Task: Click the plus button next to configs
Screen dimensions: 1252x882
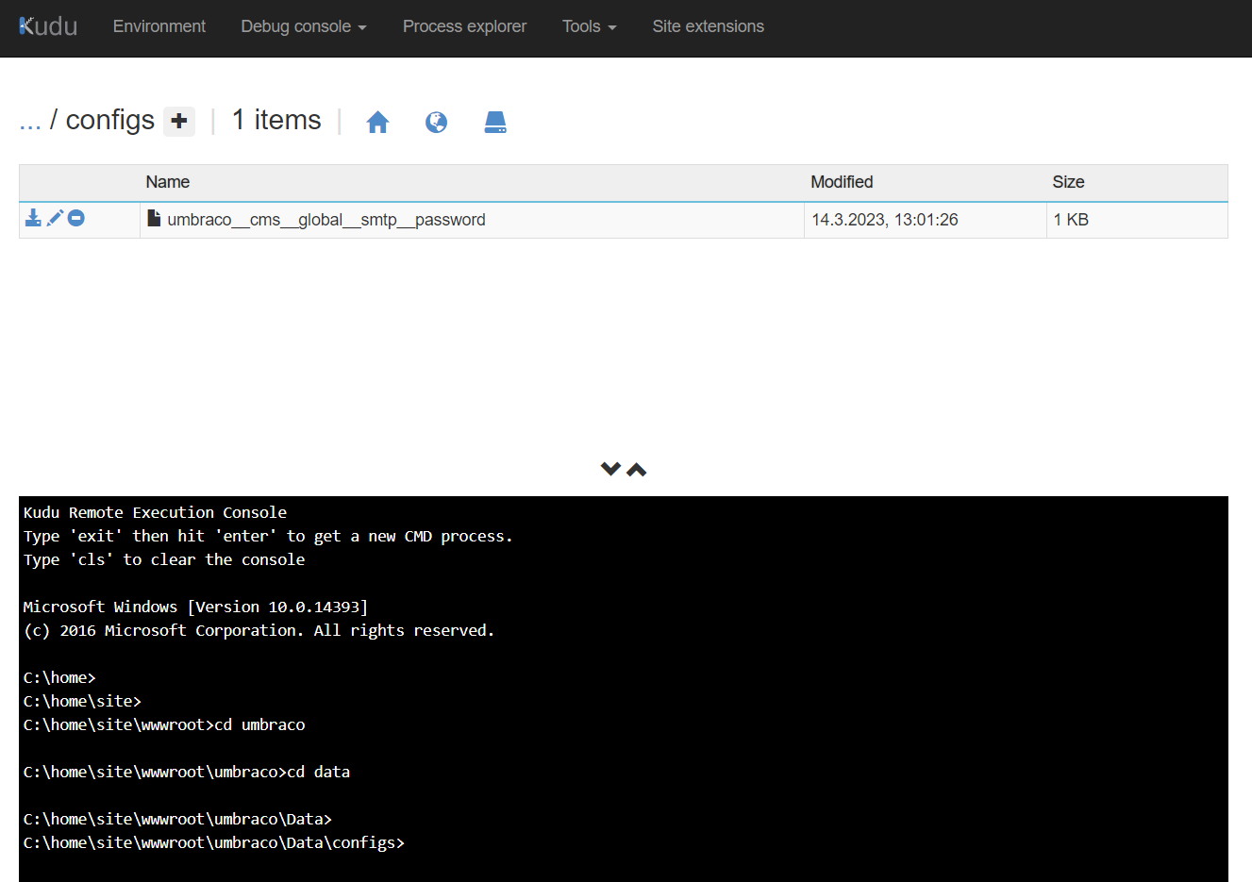Action: click(x=179, y=121)
